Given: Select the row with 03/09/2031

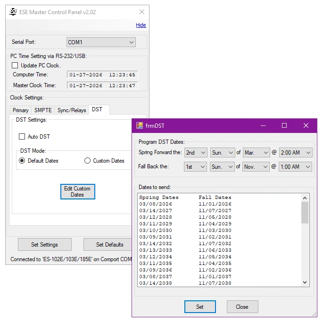Looking at the screenshot, I should tap(219, 237).
